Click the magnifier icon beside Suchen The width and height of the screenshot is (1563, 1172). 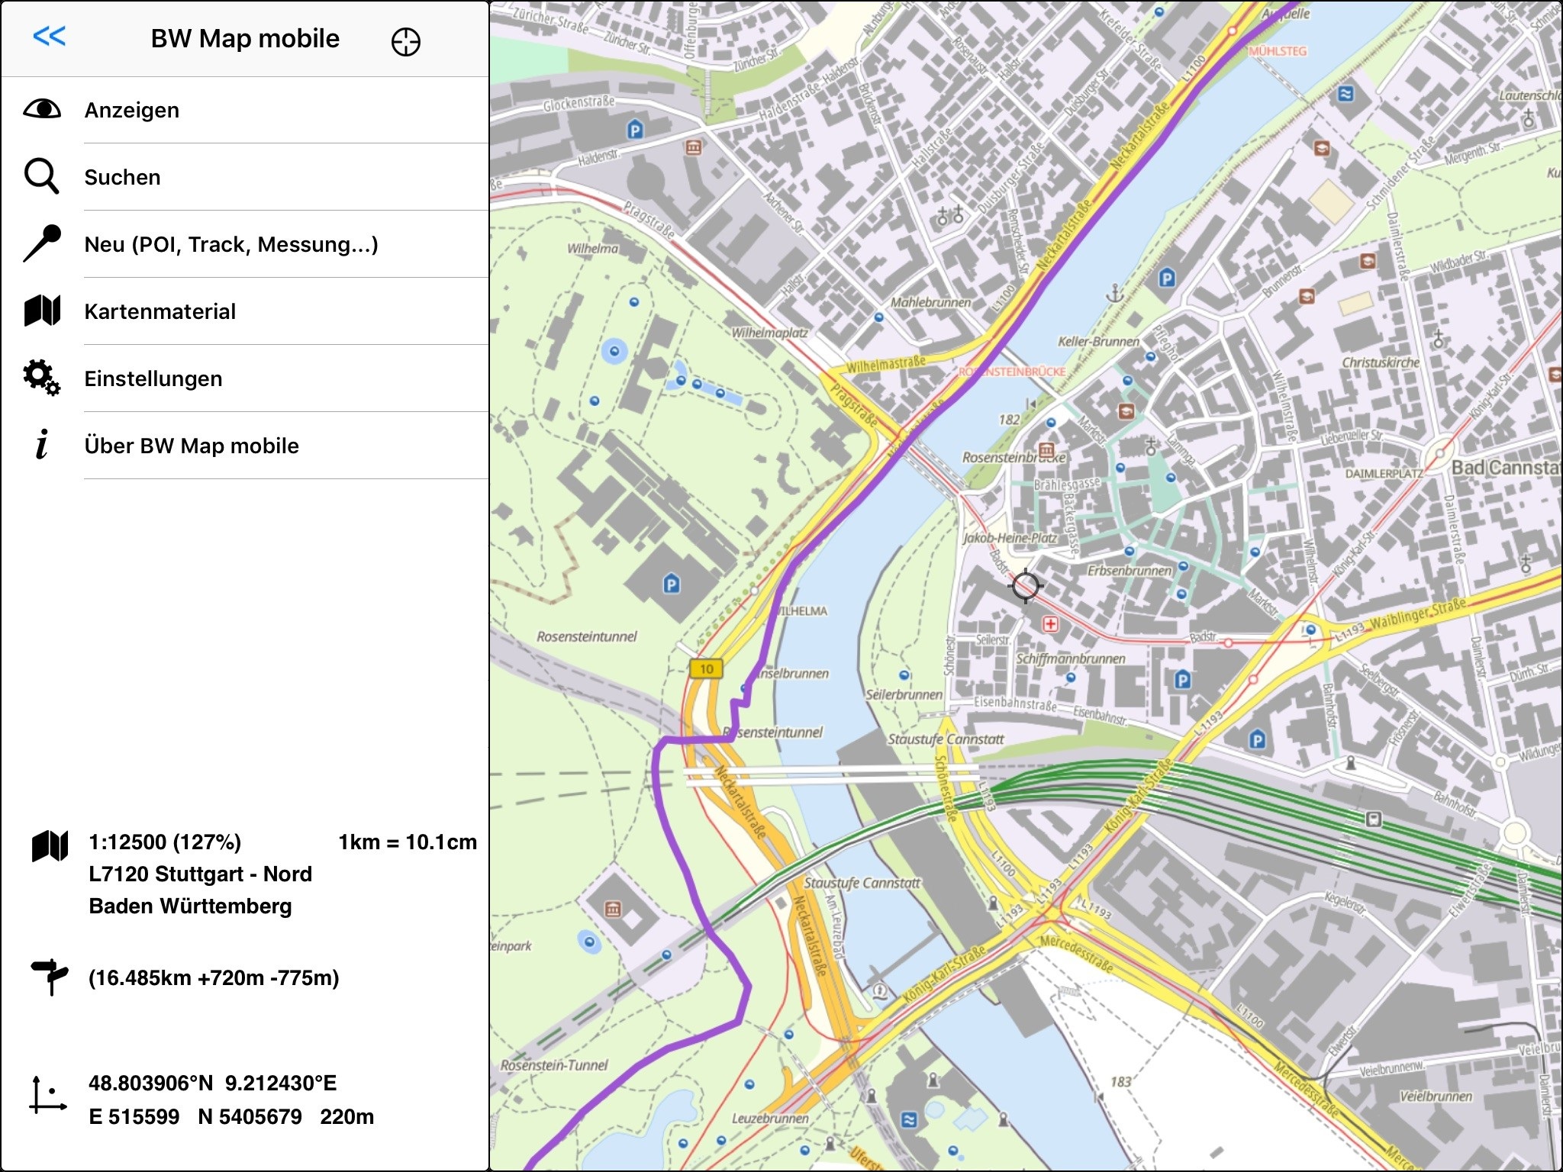44,177
